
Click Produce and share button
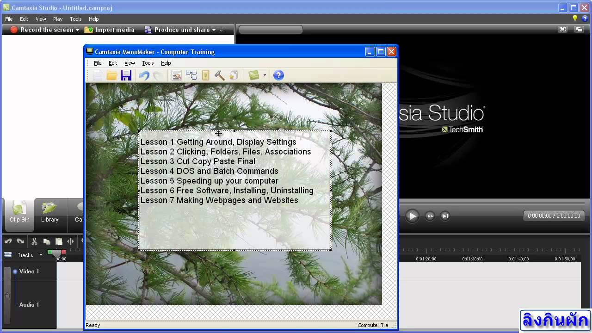pyautogui.click(x=177, y=30)
